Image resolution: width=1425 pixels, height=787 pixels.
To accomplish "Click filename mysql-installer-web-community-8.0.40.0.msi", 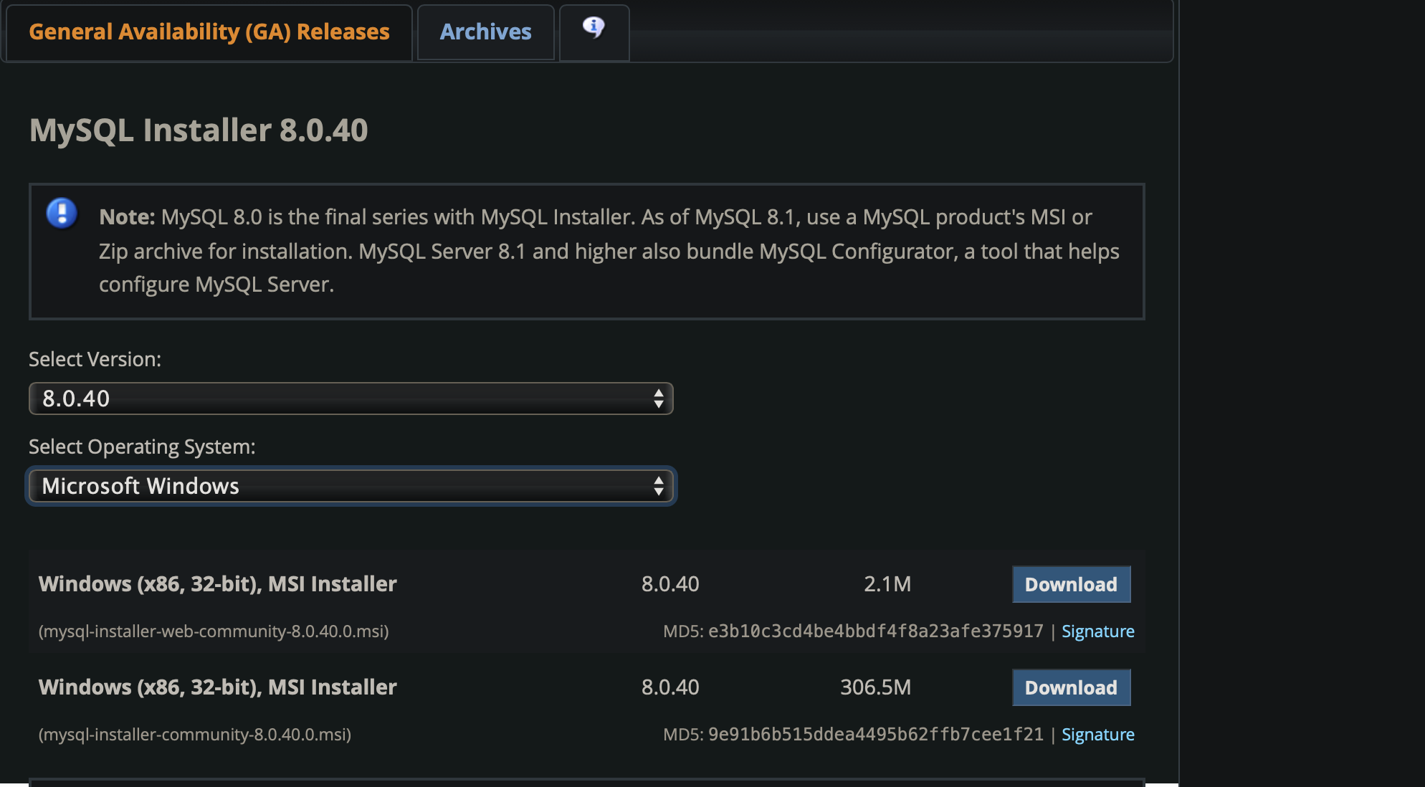I will point(214,631).
